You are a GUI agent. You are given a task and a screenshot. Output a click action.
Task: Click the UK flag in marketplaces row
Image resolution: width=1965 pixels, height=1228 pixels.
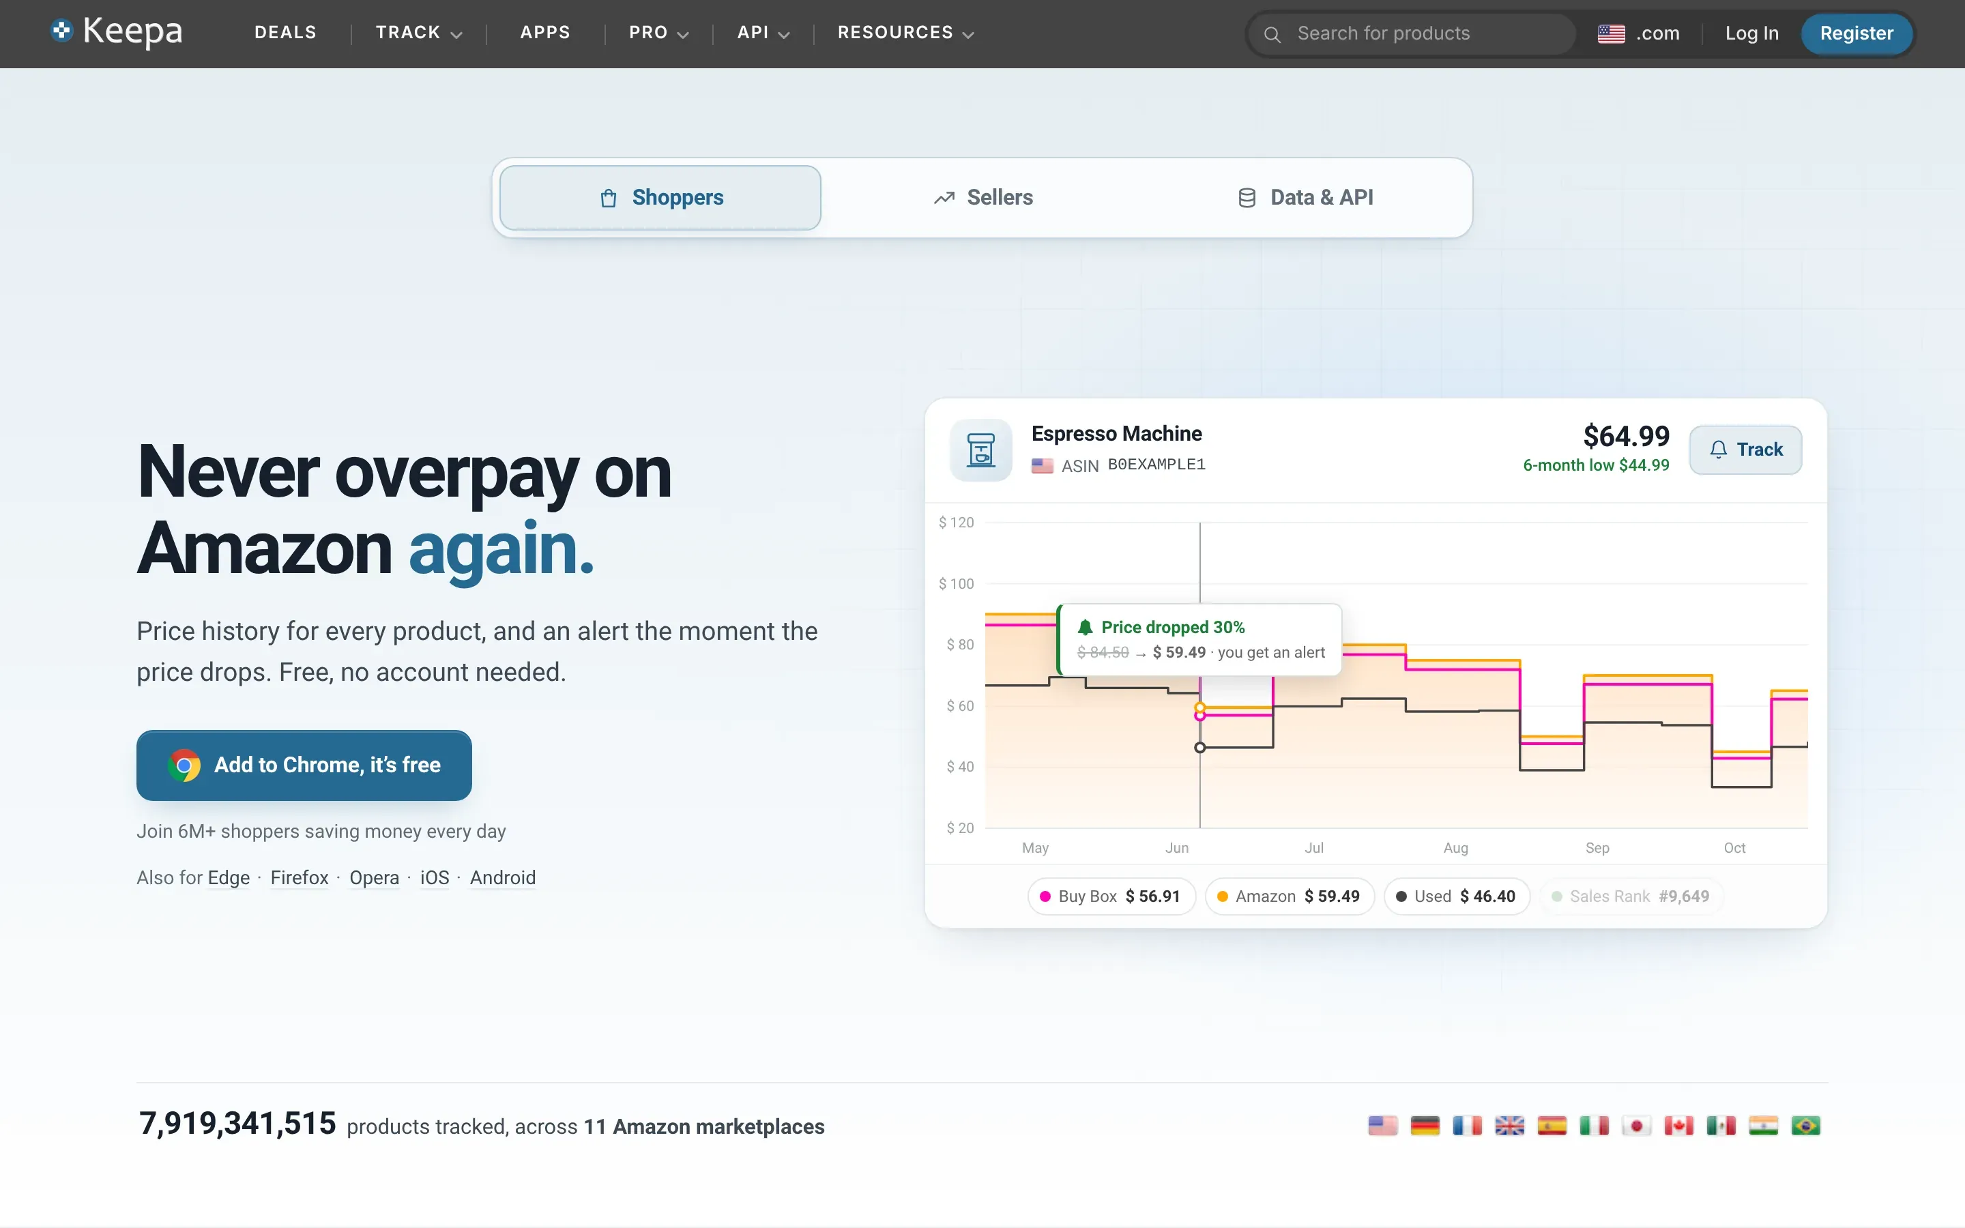(1509, 1126)
